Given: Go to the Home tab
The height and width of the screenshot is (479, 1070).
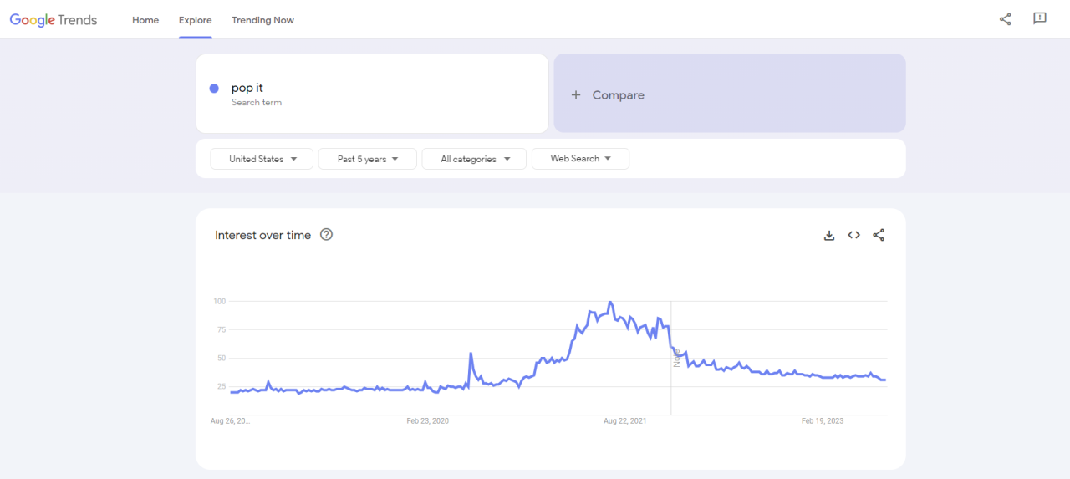Looking at the screenshot, I should (145, 20).
